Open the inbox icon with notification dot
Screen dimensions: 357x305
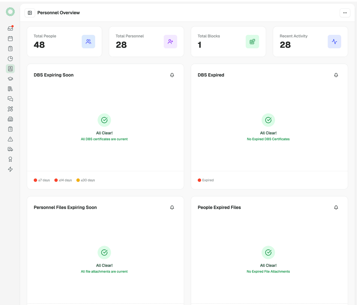coord(10,28)
